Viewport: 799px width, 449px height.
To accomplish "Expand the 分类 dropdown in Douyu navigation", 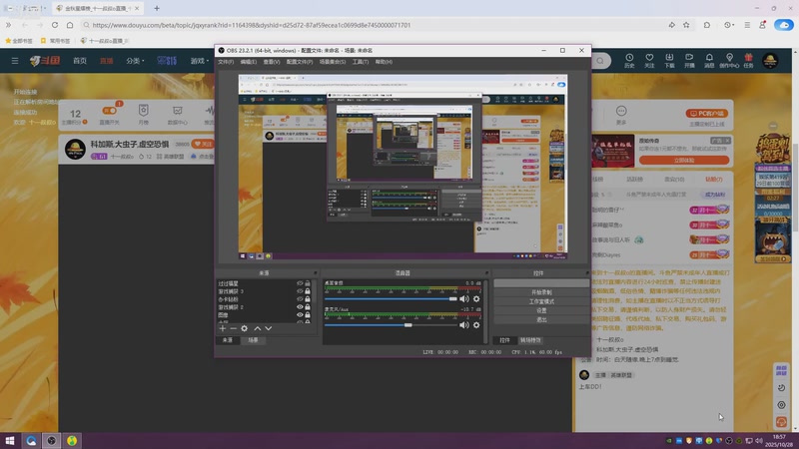I will pos(135,61).
